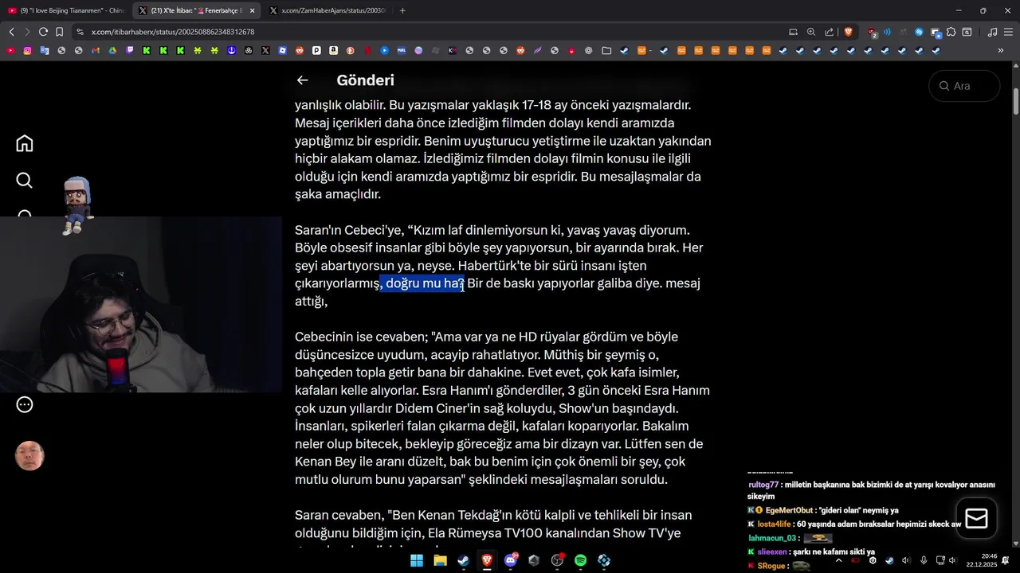The width and height of the screenshot is (1020, 573).
Task: Open the Gmail bookmark
Action: 95,50
